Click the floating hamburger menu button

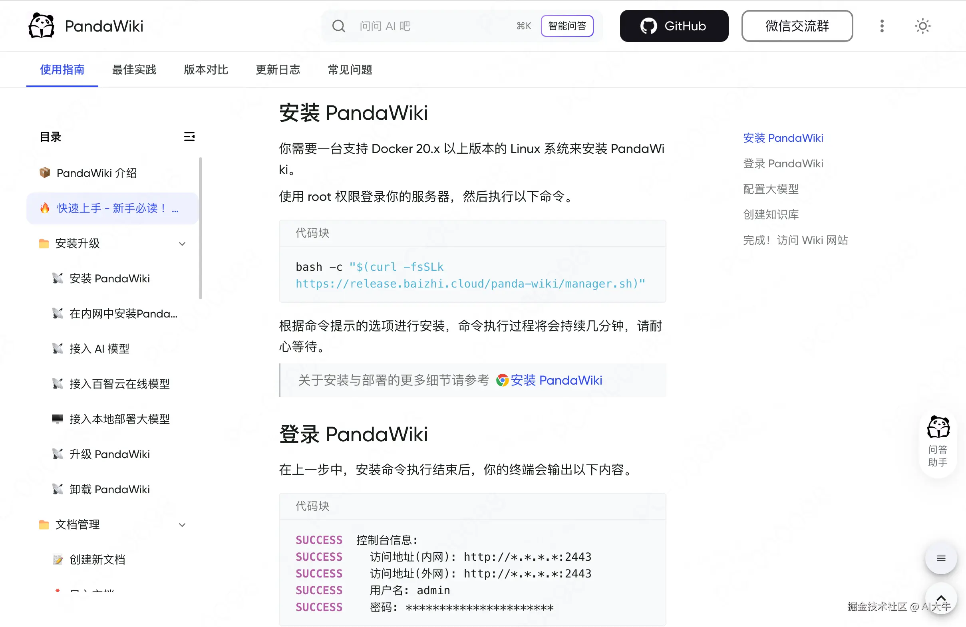941,558
